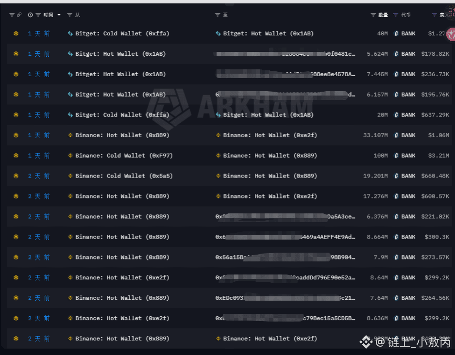Open the recipient address ending 88ee8e4578A…
This screenshot has width=455, height=355.
click(x=285, y=74)
